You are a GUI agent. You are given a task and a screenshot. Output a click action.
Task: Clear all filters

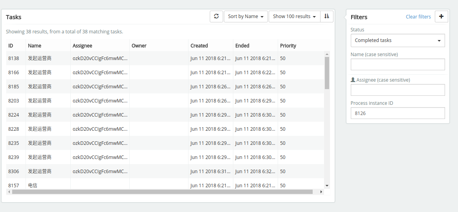[418, 16]
